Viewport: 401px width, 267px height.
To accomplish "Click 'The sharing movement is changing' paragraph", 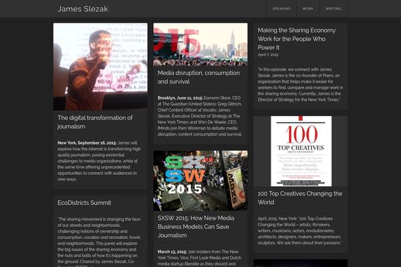I will tap(99, 242).
